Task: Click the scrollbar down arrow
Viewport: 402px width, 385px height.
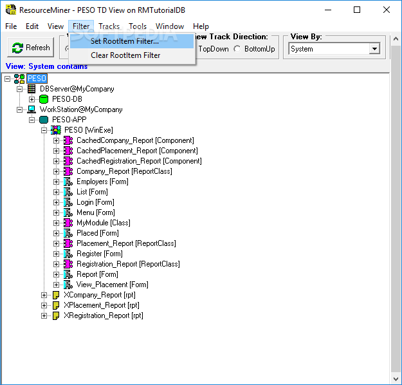Action: tap(396, 379)
